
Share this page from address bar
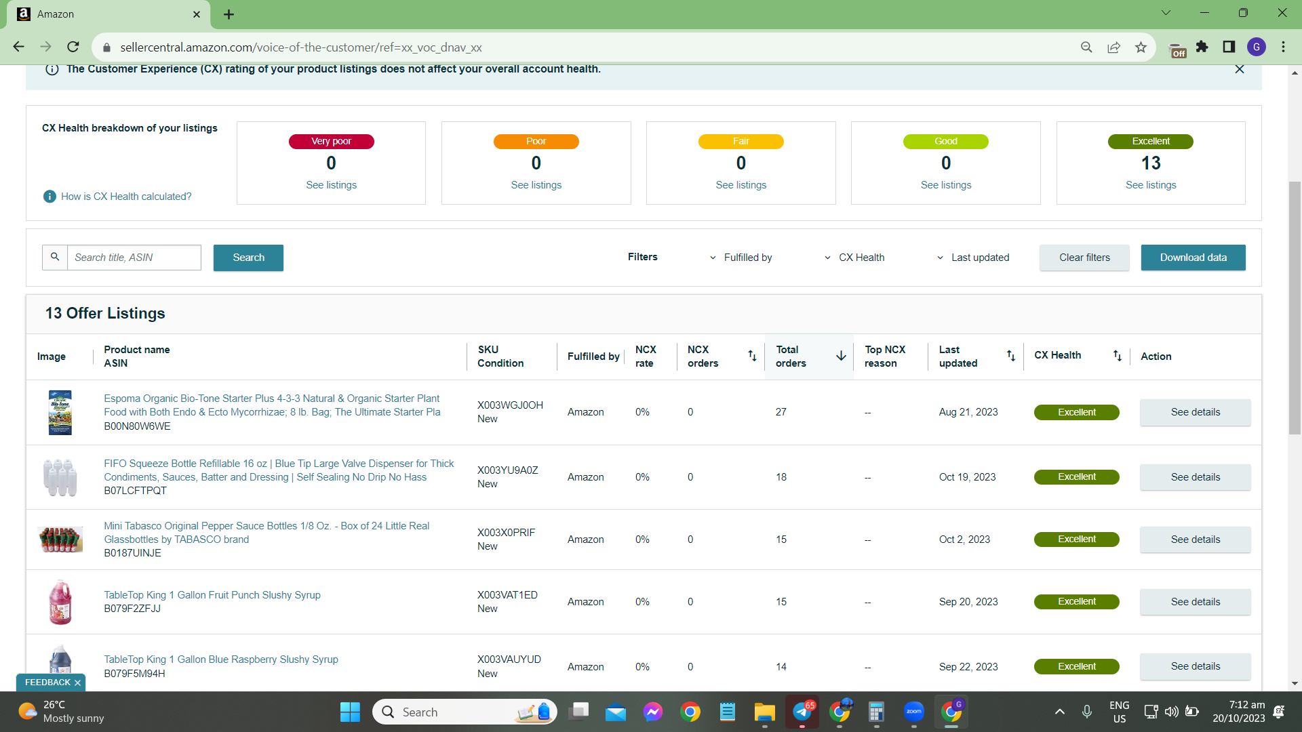(x=1113, y=47)
